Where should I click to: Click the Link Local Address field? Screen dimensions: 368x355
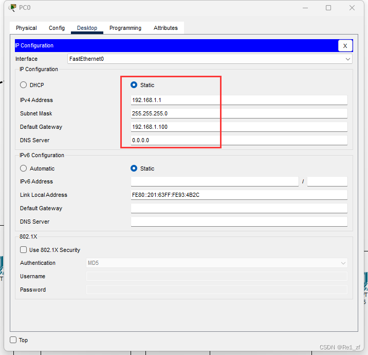click(x=239, y=195)
